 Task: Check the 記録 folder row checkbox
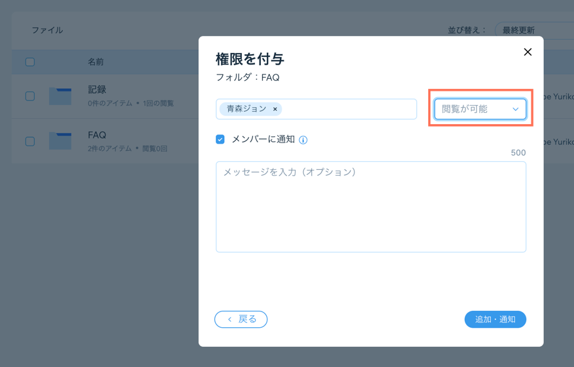pos(30,96)
